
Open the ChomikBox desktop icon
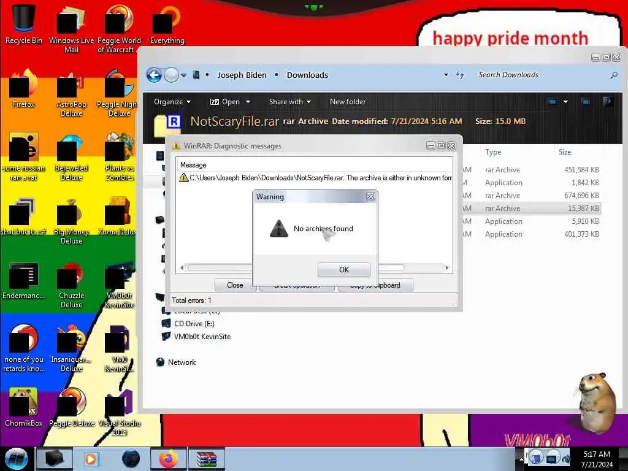(24, 407)
